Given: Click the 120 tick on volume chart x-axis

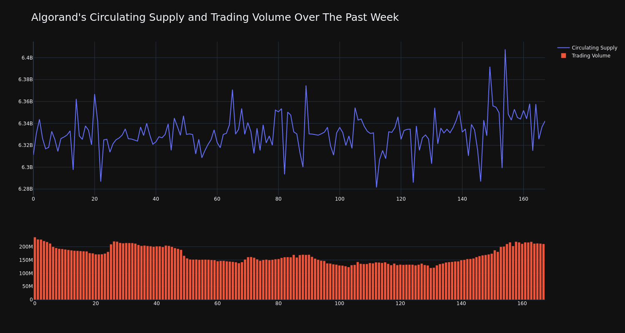Looking at the screenshot, I should 400,303.
